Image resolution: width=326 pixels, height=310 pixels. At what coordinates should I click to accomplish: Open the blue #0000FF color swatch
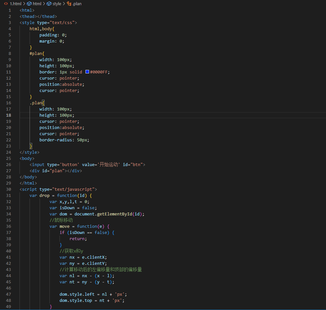point(87,72)
